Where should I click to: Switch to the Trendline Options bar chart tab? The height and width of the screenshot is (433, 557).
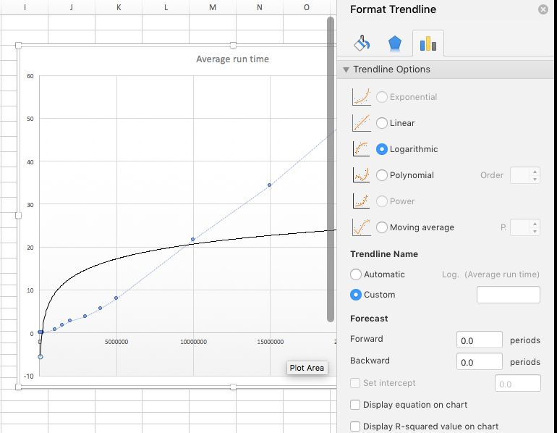tap(428, 43)
